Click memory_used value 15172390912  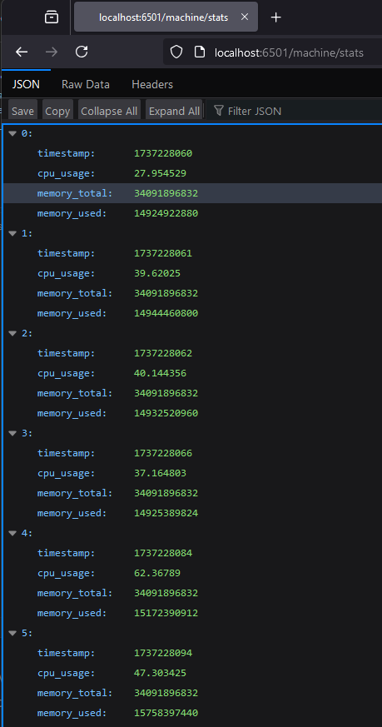coord(166,613)
